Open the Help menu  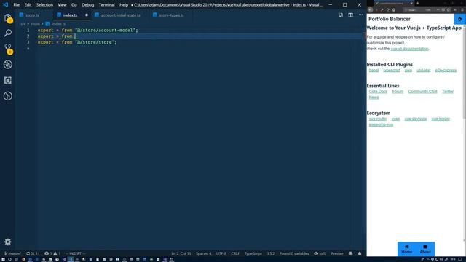pyautogui.click(x=124, y=5)
